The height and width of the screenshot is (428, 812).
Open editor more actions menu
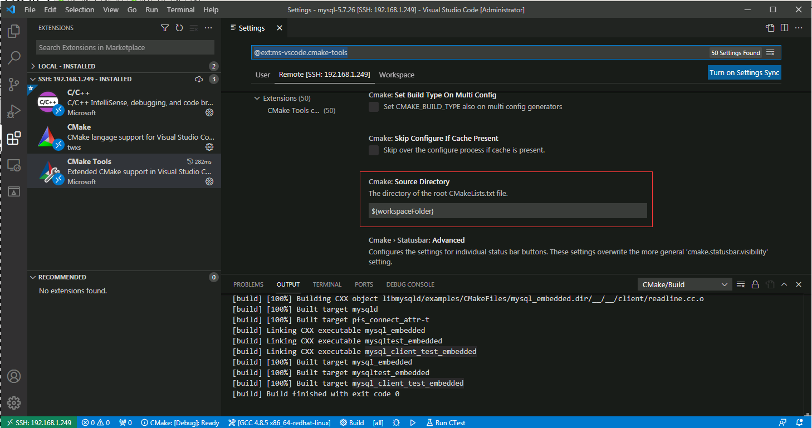point(799,28)
